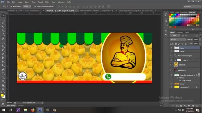Open Firefox from the taskbar
Viewport: 202px width, 113px height.
pos(33,110)
